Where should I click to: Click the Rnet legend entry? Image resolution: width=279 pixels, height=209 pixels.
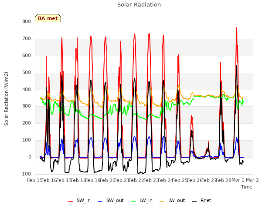click(201, 201)
